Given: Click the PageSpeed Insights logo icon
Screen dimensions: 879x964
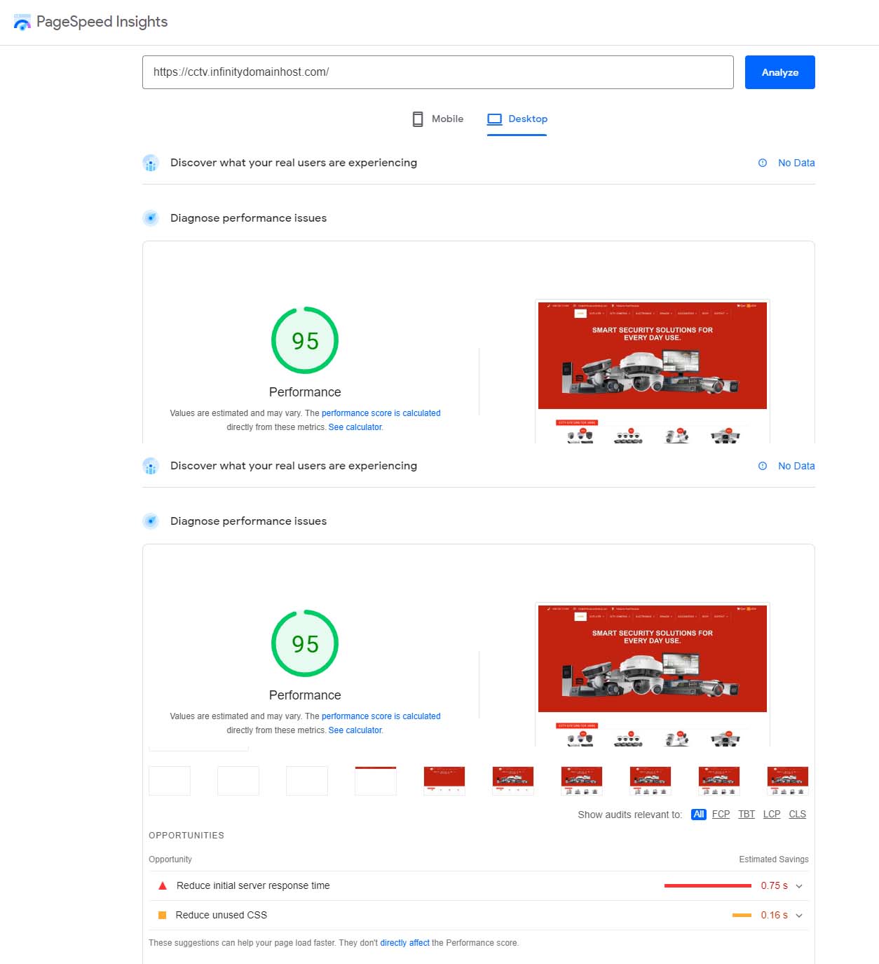Looking at the screenshot, I should coord(22,22).
